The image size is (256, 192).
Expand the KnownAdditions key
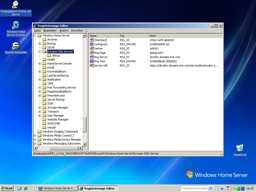point(39,71)
